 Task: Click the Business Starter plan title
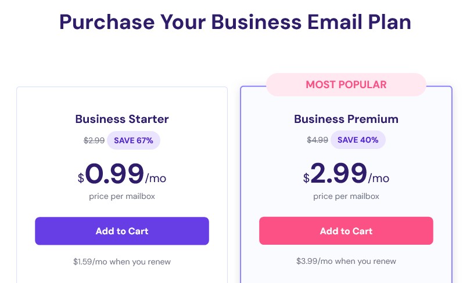coord(121,119)
